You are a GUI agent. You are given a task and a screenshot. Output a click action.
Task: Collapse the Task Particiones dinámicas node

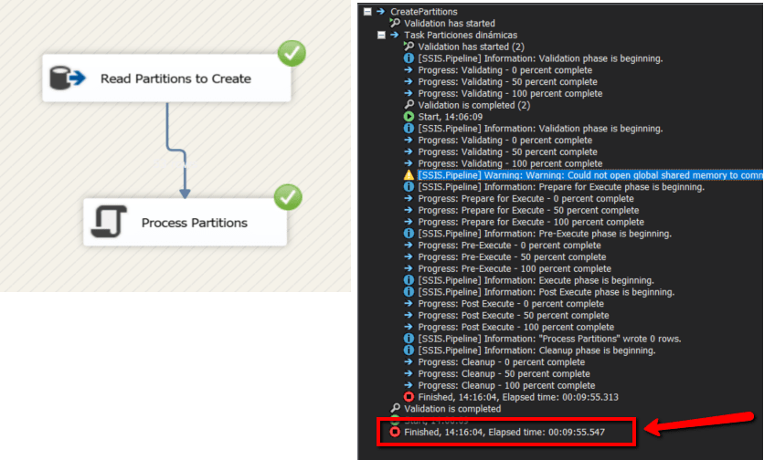coord(382,35)
